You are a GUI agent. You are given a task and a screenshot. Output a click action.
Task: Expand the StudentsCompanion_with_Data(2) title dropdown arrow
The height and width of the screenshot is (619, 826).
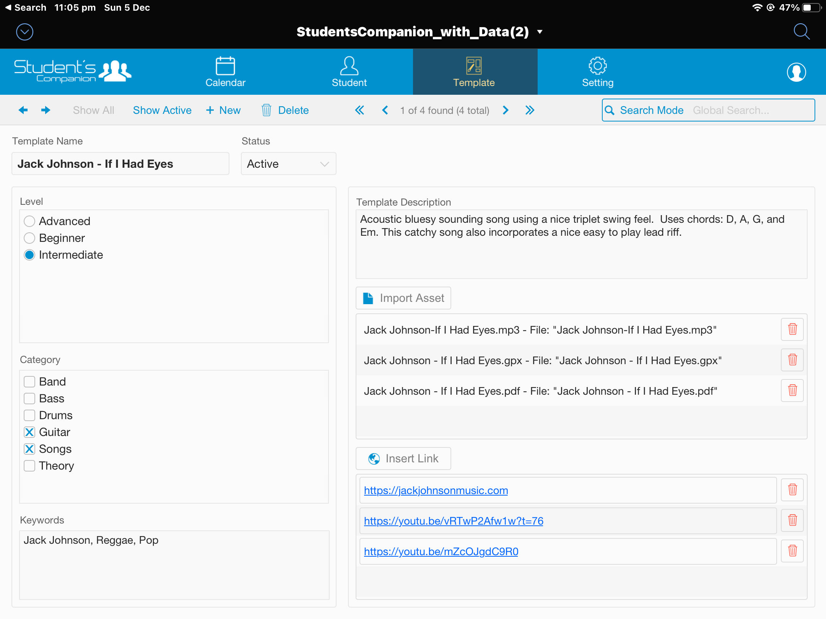pos(540,32)
